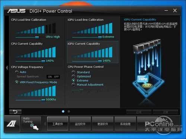The image size is (186, 139).
Task: Open the AI Suite logo menu
Action: tap(12, 124)
